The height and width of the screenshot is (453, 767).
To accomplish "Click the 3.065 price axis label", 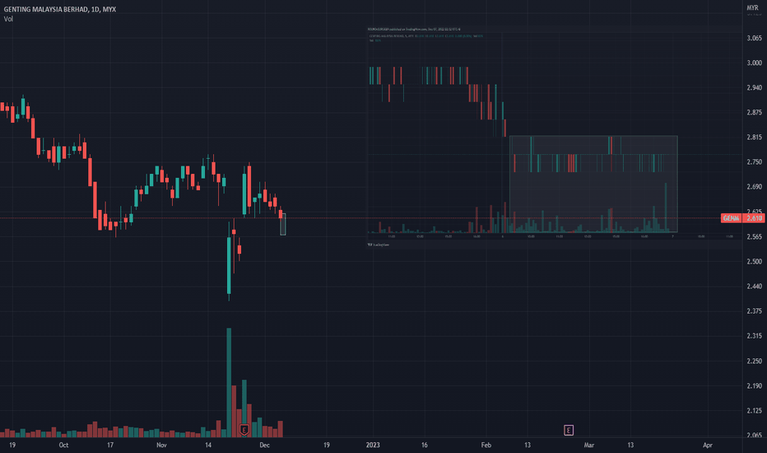I will tap(754, 38).
